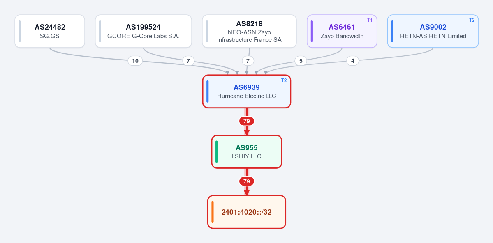Open the AS955 LSHIY LLC node
Screen dimensions: 493x243
click(x=247, y=151)
